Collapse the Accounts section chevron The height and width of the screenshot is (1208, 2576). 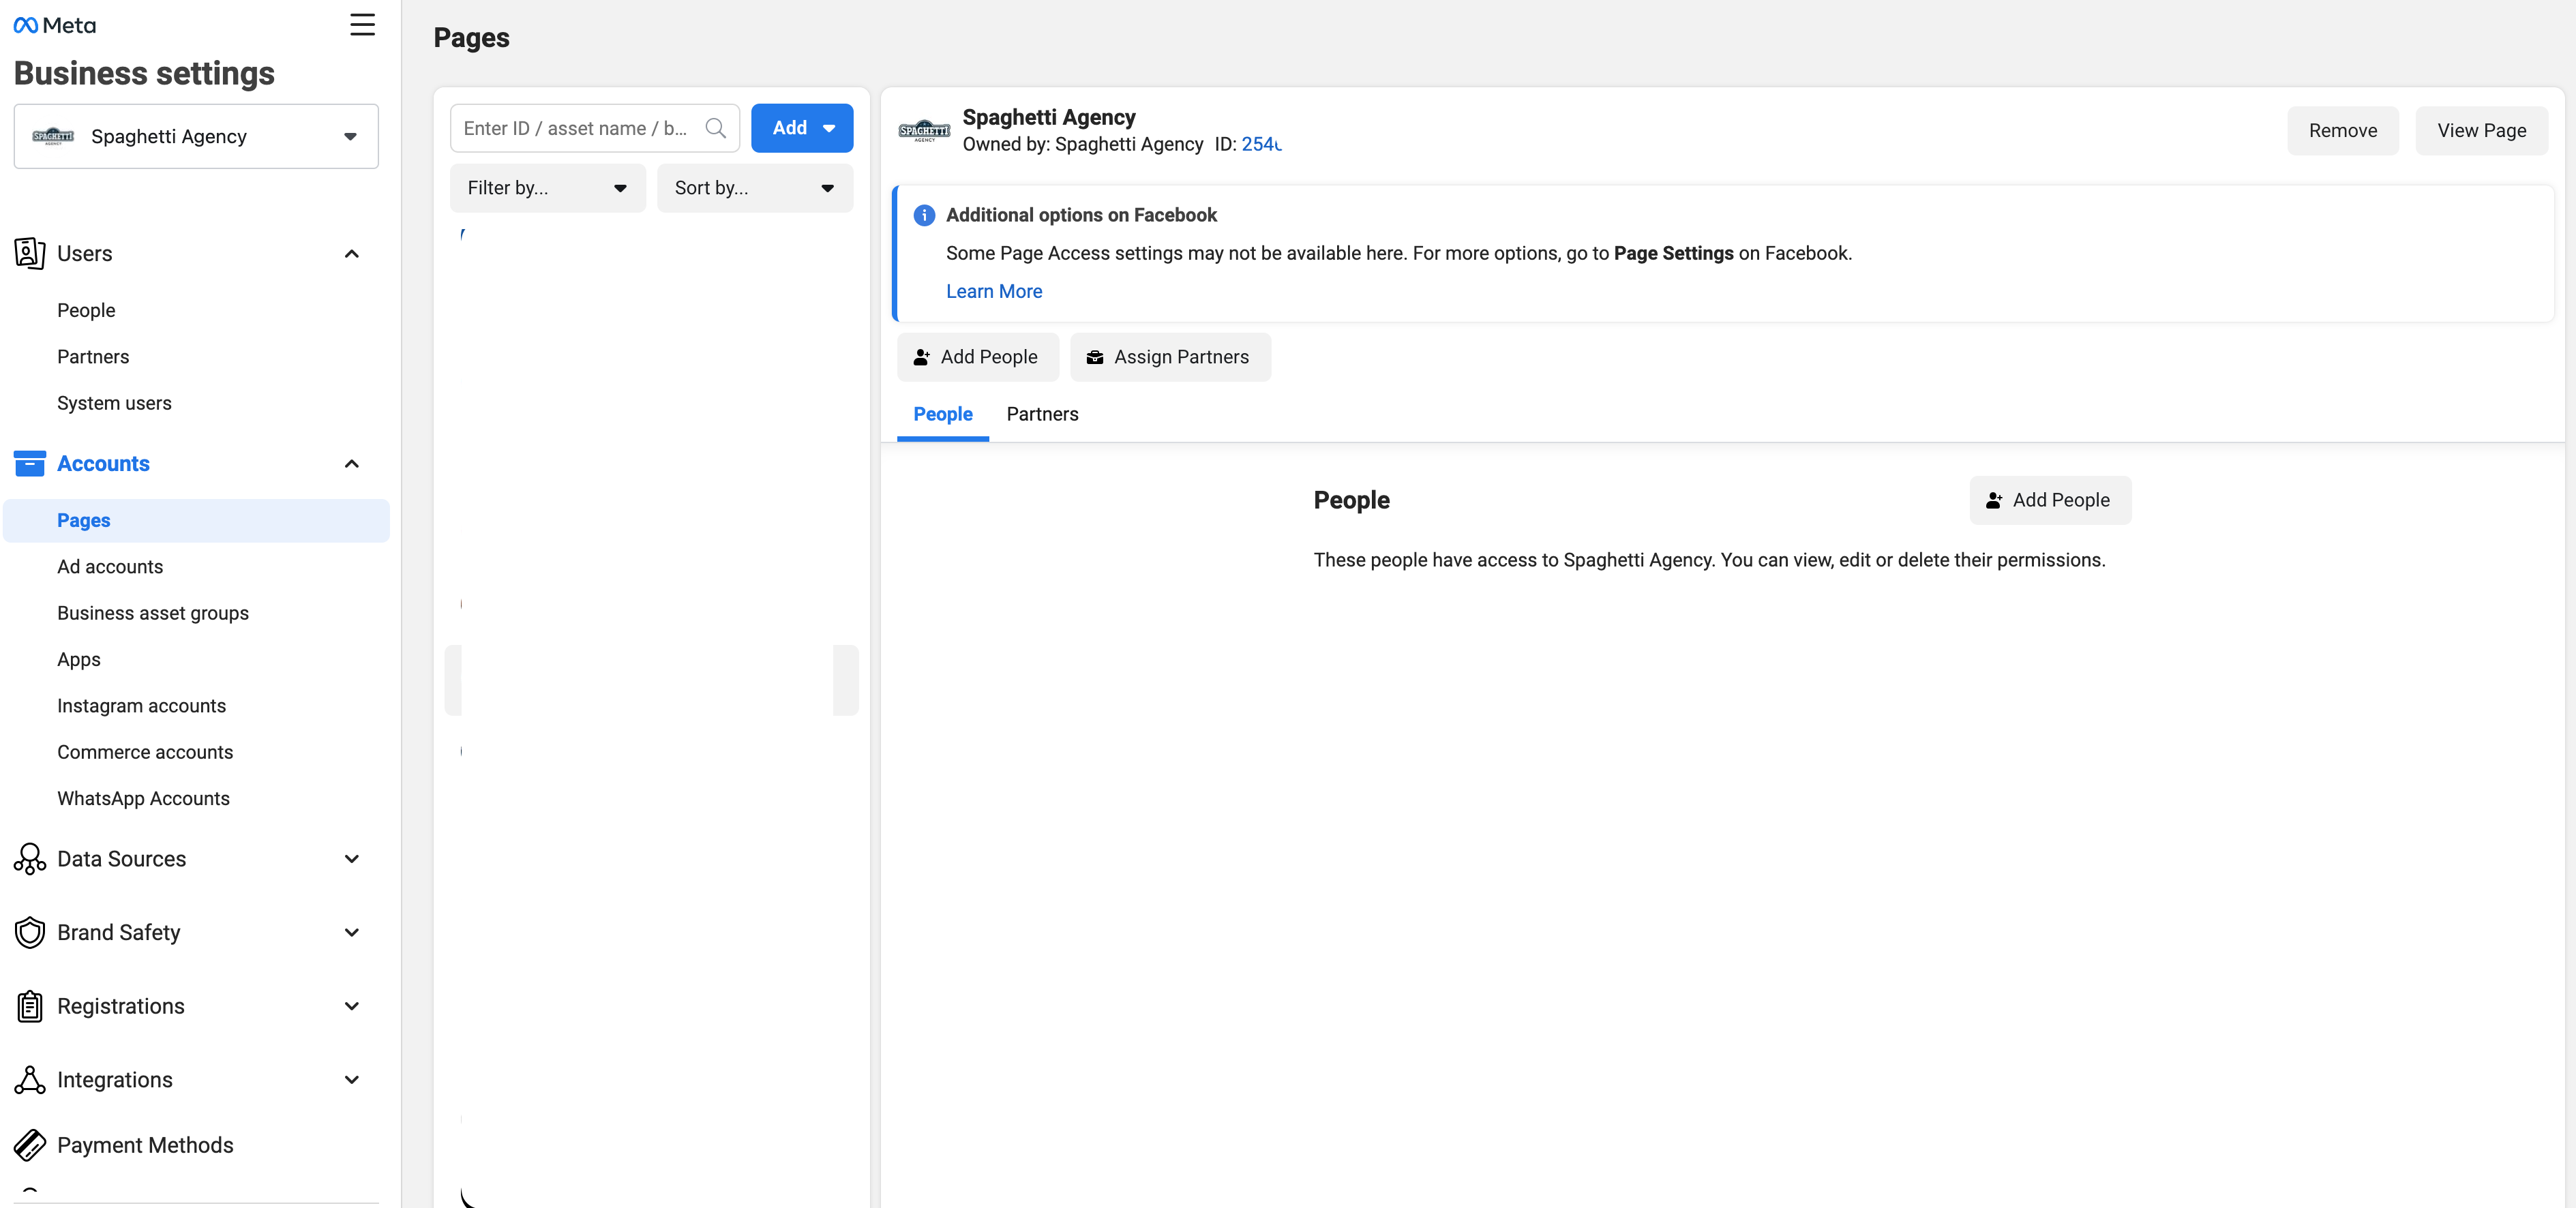pyautogui.click(x=351, y=464)
